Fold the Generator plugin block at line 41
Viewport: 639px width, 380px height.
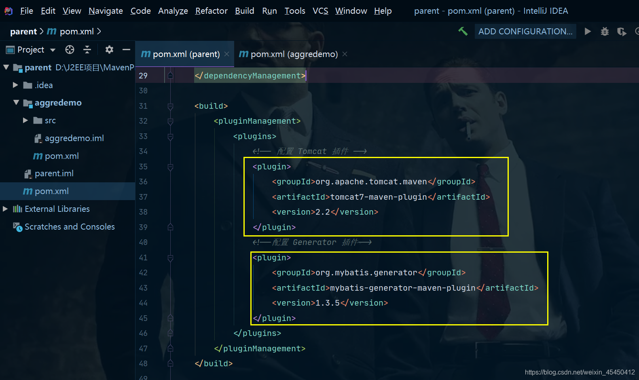[170, 258]
